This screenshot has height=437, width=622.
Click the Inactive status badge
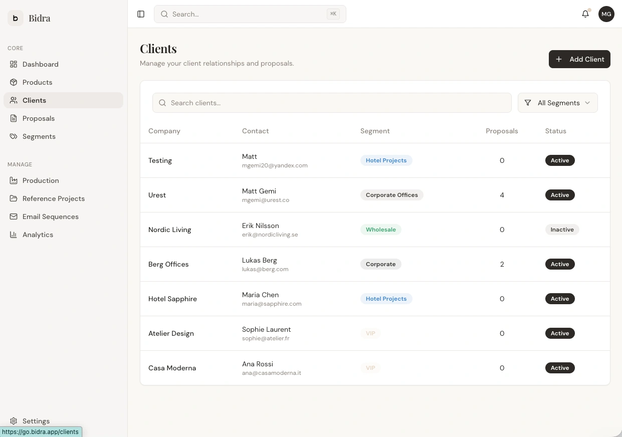562,230
